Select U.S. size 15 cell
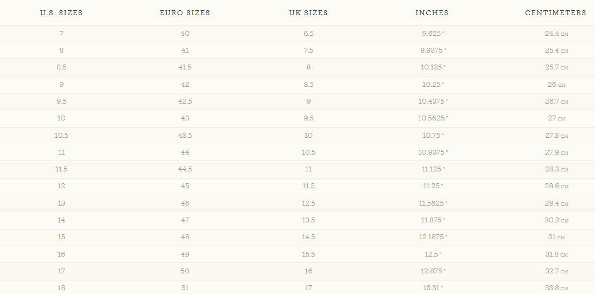 [61, 237]
